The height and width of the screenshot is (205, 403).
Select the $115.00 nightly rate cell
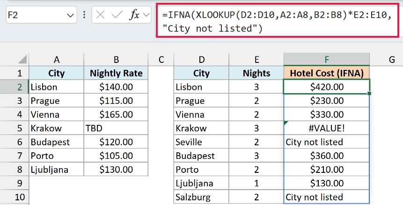click(116, 101)
